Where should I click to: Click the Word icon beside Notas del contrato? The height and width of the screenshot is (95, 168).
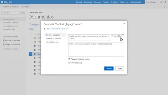4,40
